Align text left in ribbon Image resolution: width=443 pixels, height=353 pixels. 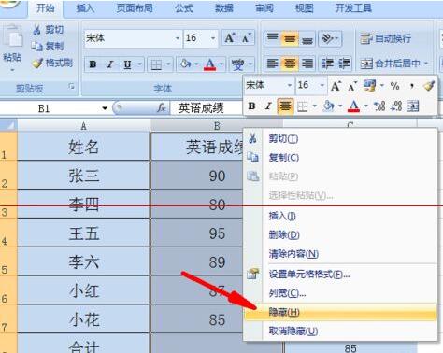[272, 64]
